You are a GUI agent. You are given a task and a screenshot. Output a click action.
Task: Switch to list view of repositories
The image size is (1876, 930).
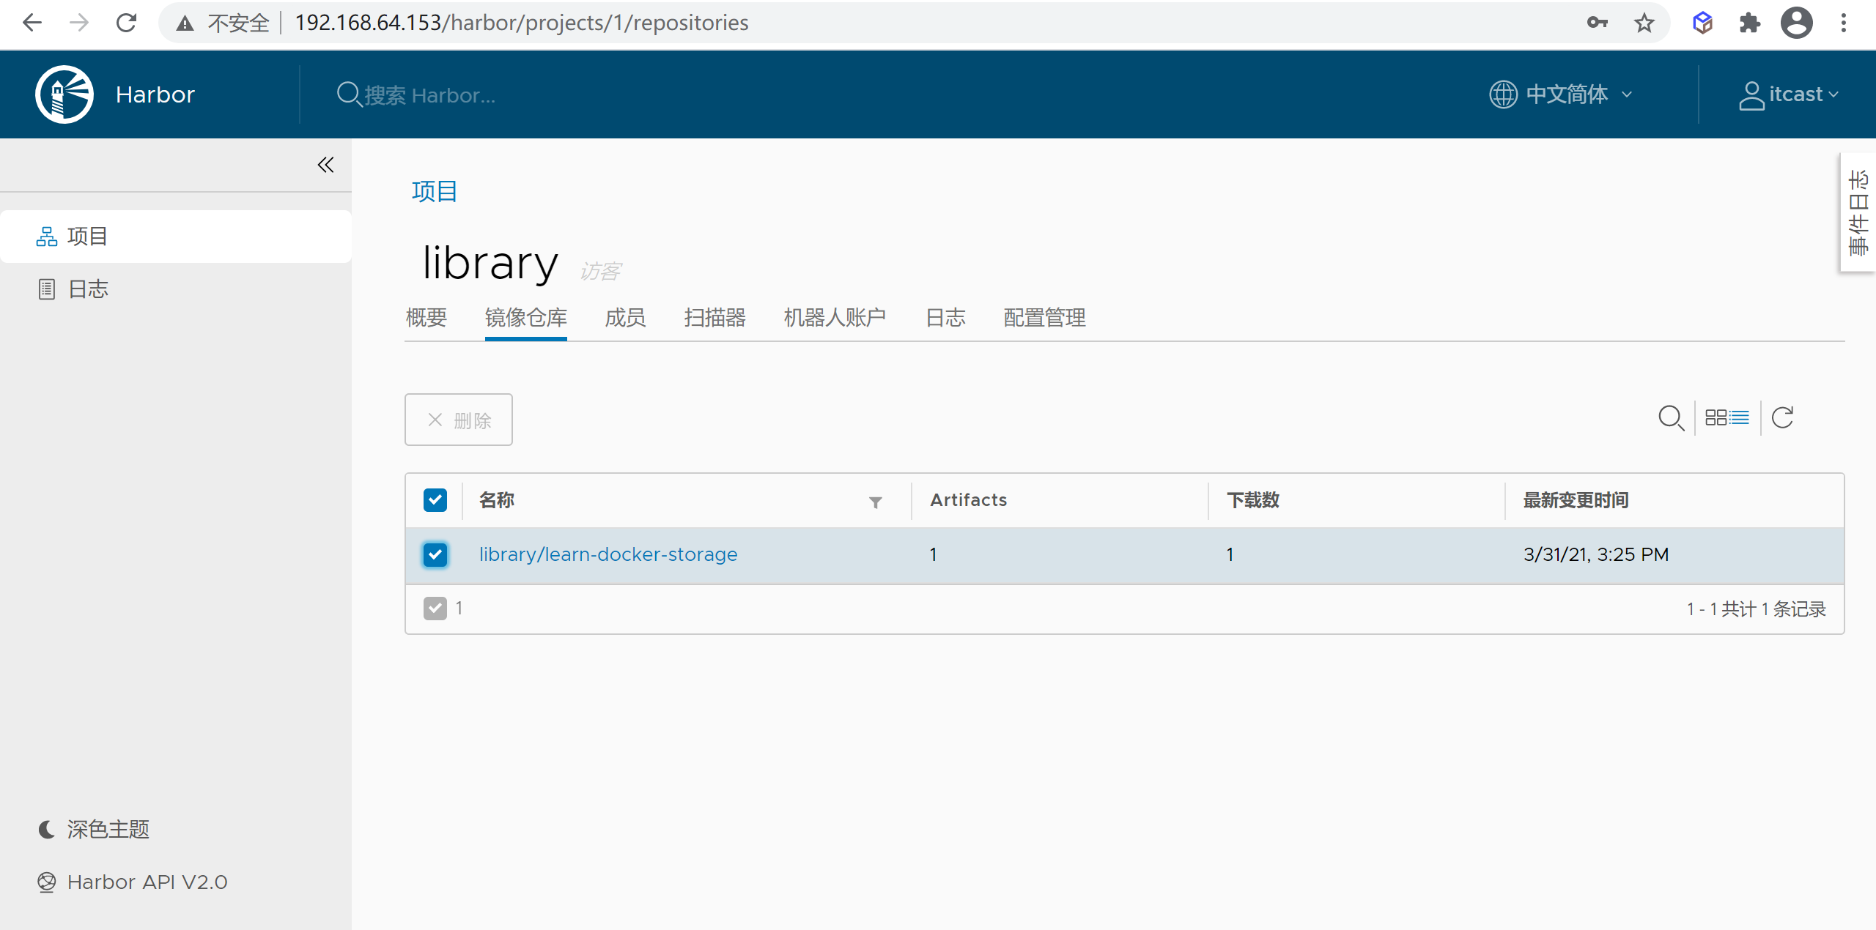[x=1738, y=417]
